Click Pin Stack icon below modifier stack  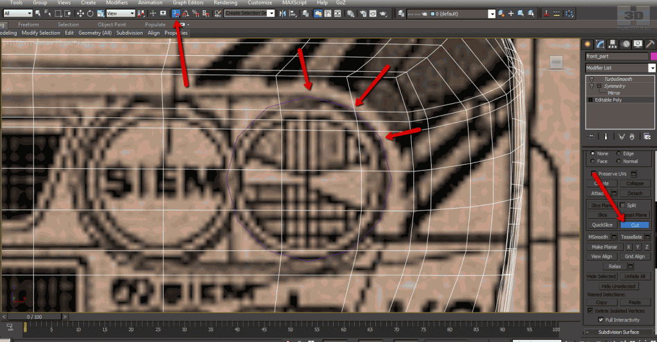(590, 137)
